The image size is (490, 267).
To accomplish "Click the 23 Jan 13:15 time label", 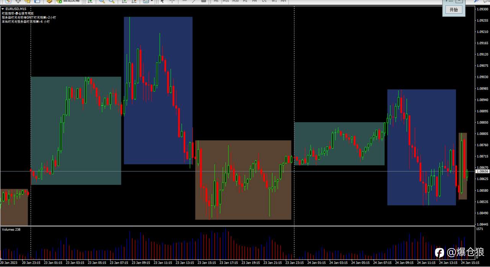I will point(185,263).
